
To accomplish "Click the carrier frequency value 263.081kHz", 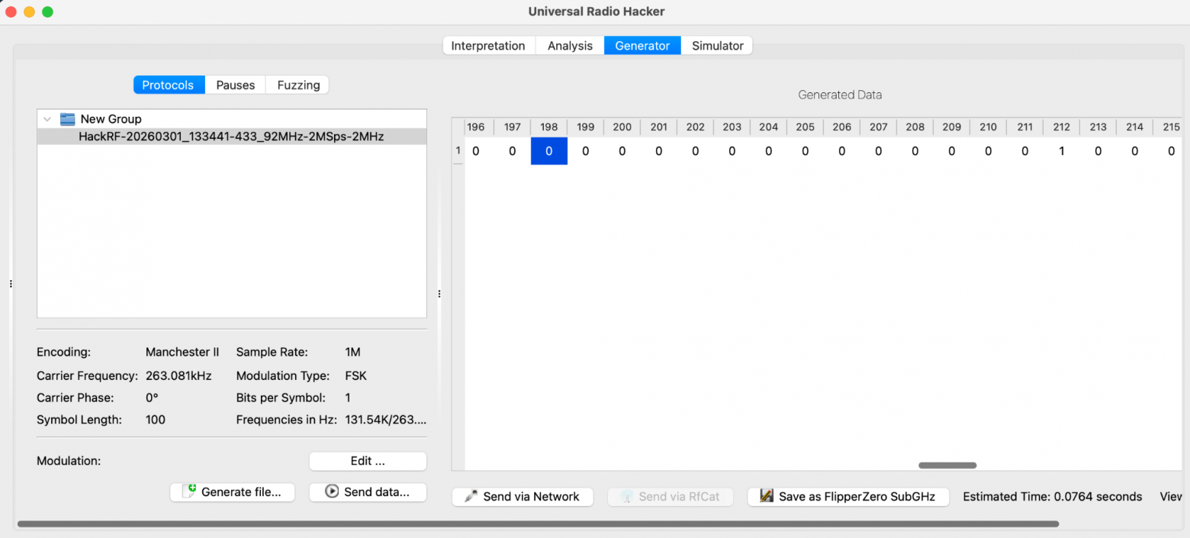I will [178, 376].
